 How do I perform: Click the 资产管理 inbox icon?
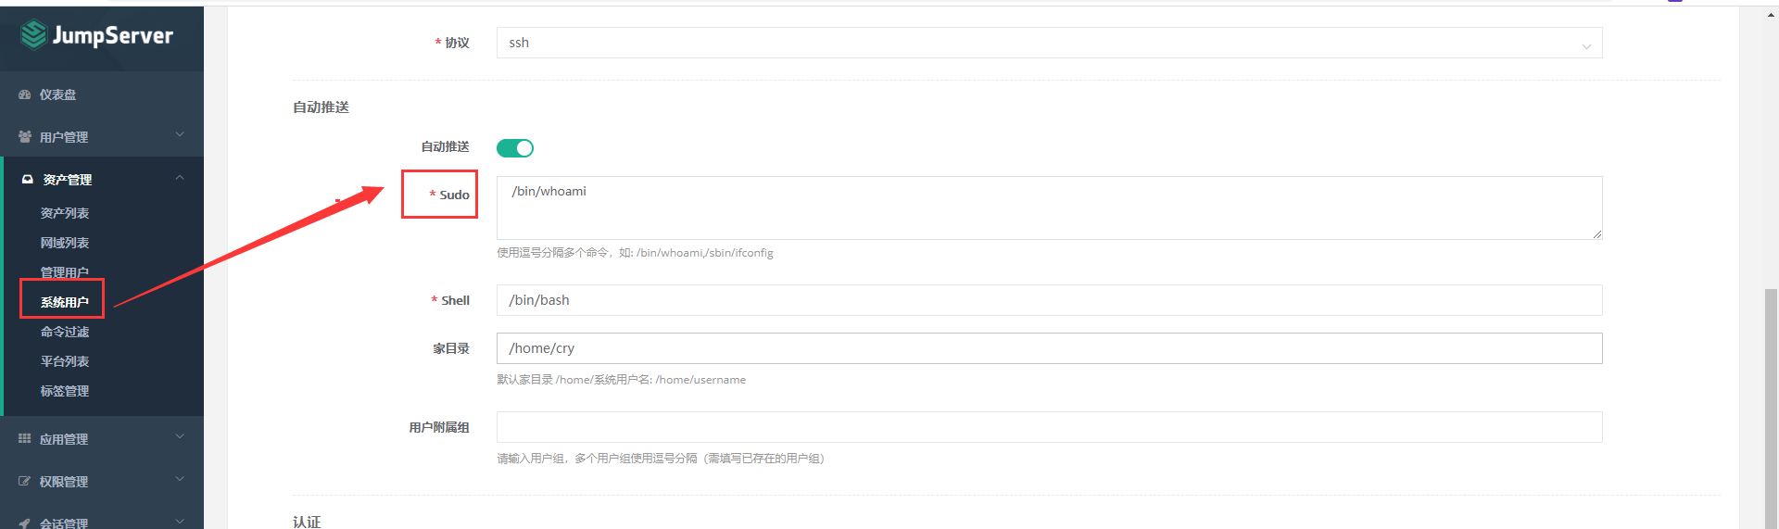point(28,179)
